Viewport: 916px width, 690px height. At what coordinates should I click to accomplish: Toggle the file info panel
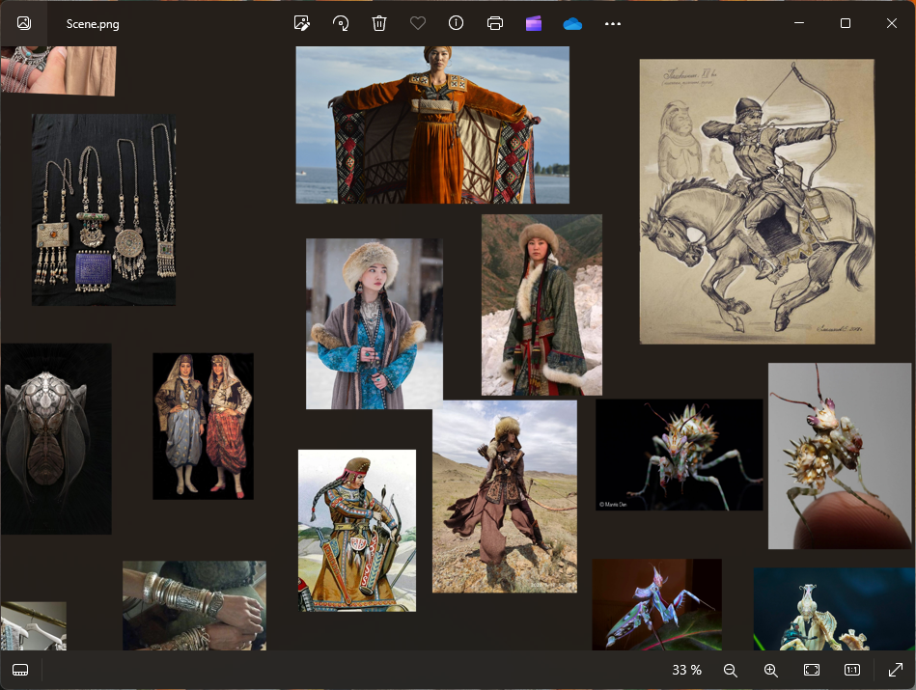point(457,23)
